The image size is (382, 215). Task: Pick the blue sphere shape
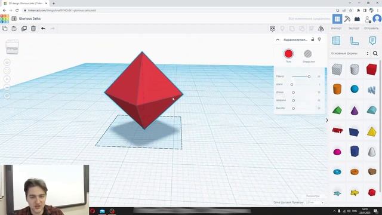[x=355, y=89]
